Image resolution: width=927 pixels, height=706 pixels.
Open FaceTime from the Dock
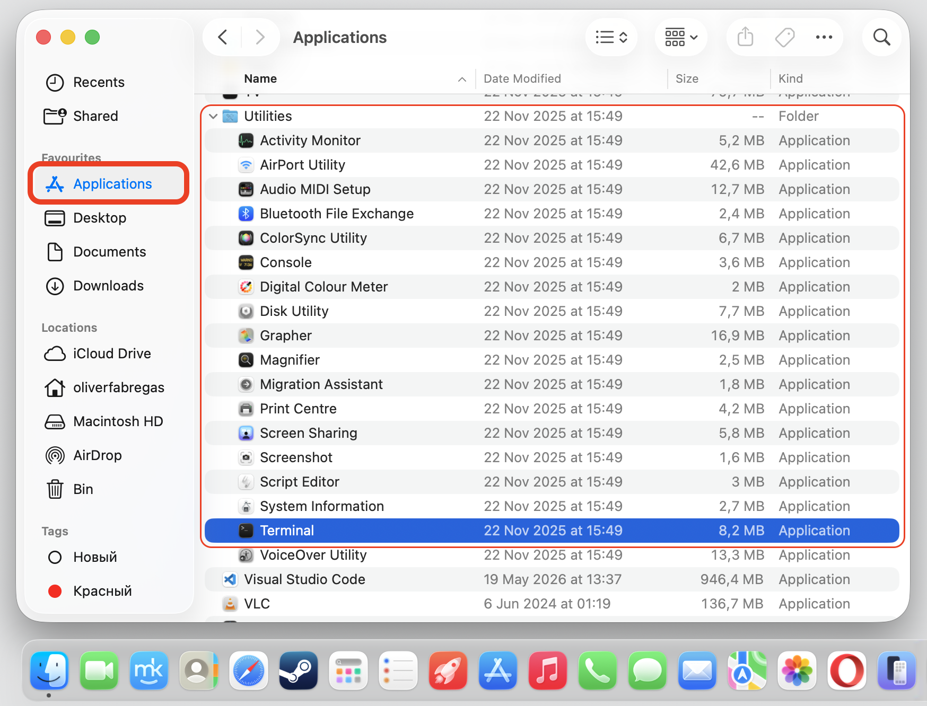click(x=99, y=670)
